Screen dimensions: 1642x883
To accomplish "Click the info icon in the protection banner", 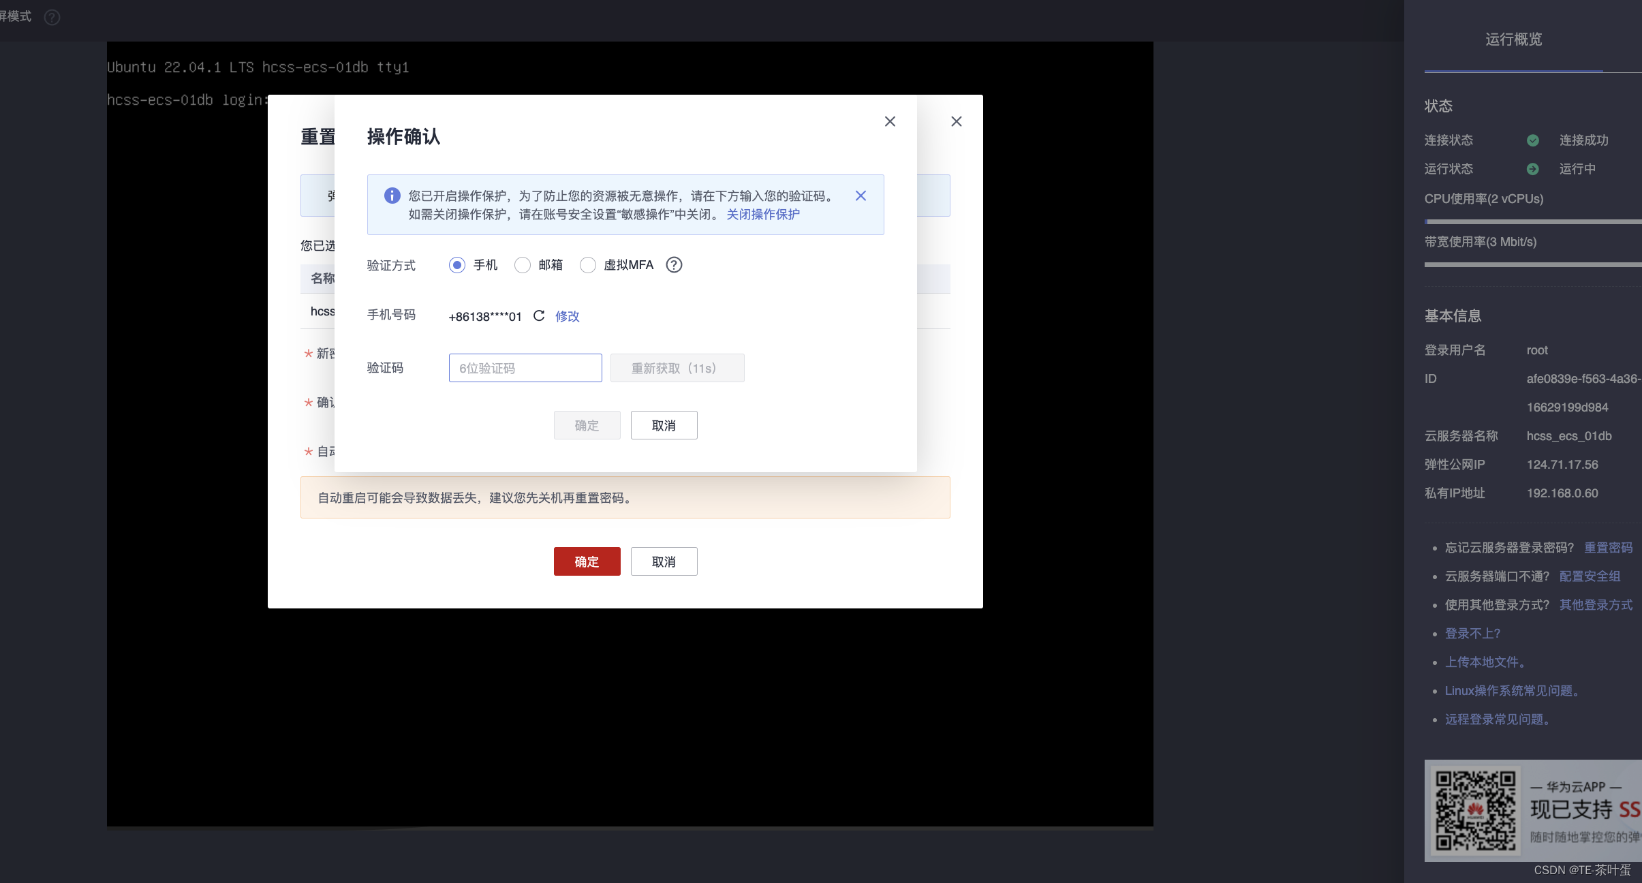I will coord(391,196).
